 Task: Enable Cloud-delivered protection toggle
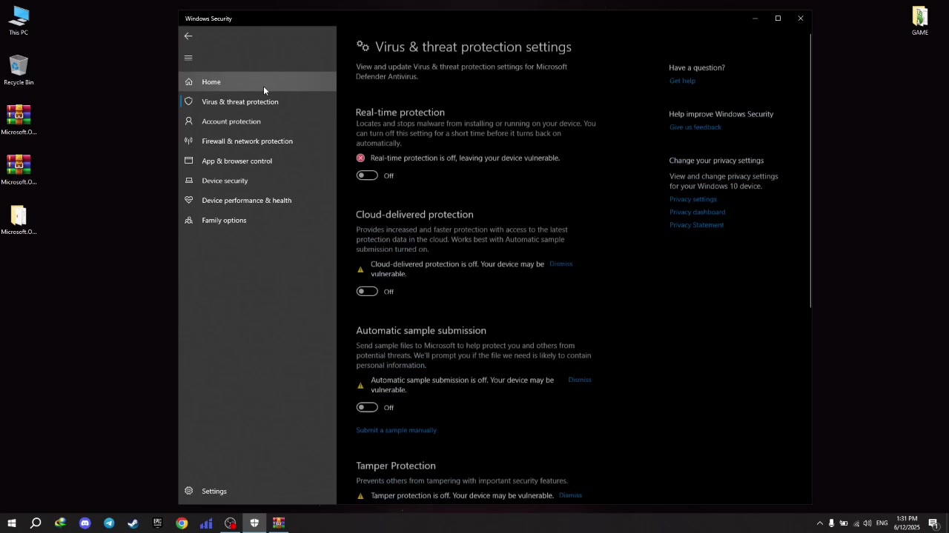pyautogui.click(x=367, y=292)
